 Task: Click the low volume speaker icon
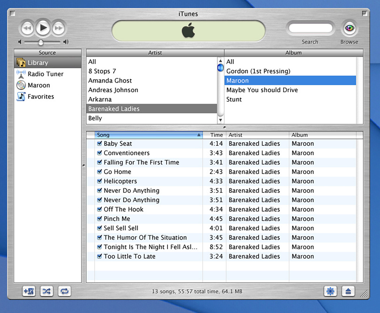click(20, 42)
